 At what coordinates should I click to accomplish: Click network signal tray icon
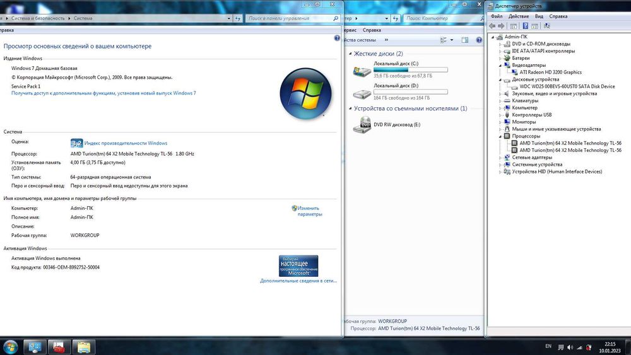pyautogui.click(x=579, y=347)
